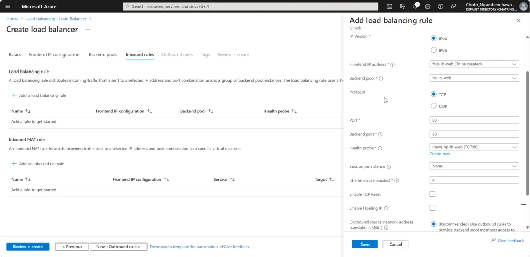Expand the Health probe dropdown

tap(474, 147)
